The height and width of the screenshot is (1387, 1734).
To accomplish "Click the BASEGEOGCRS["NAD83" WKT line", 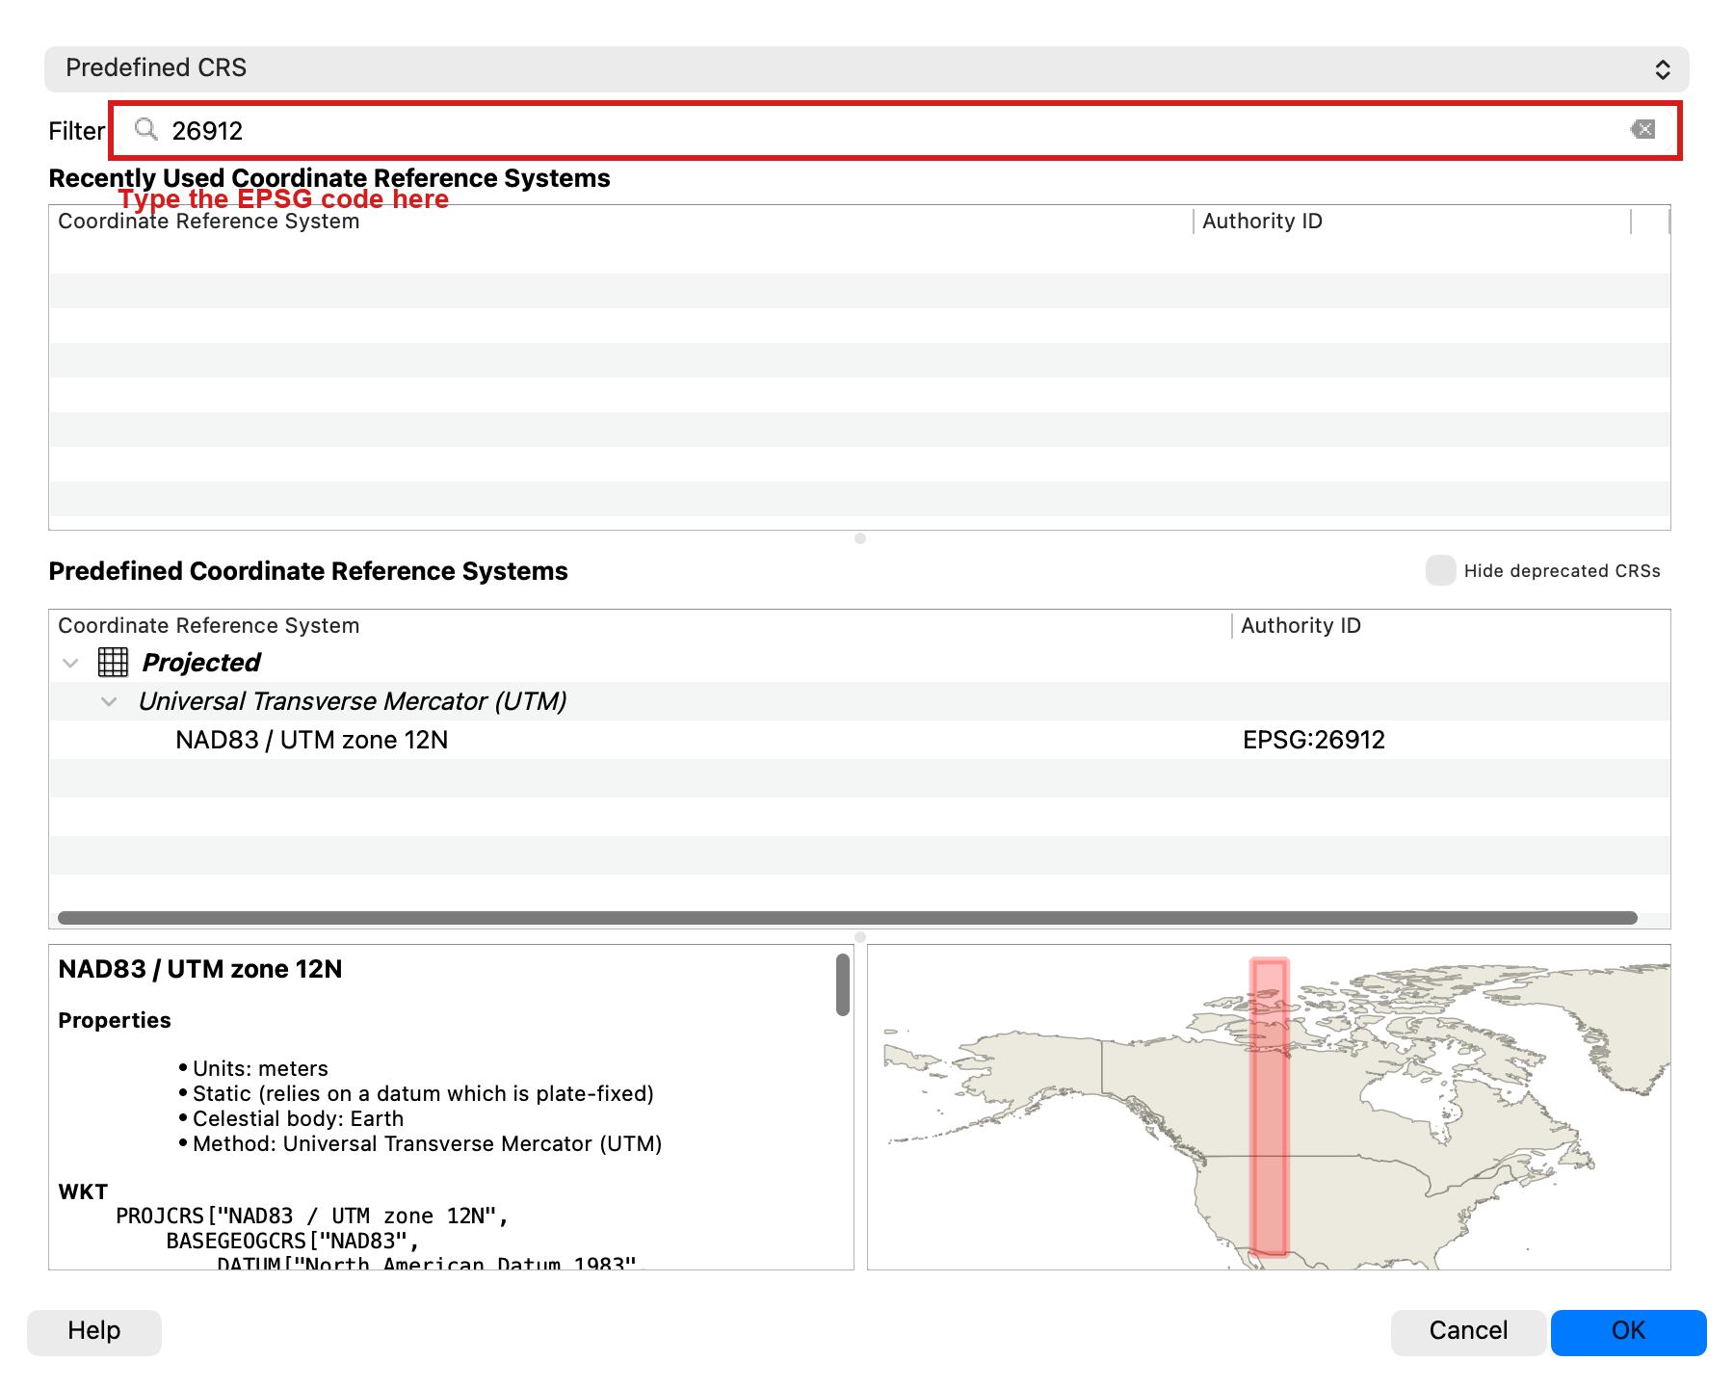I will pyautogui.click(x=293, y=1242).
